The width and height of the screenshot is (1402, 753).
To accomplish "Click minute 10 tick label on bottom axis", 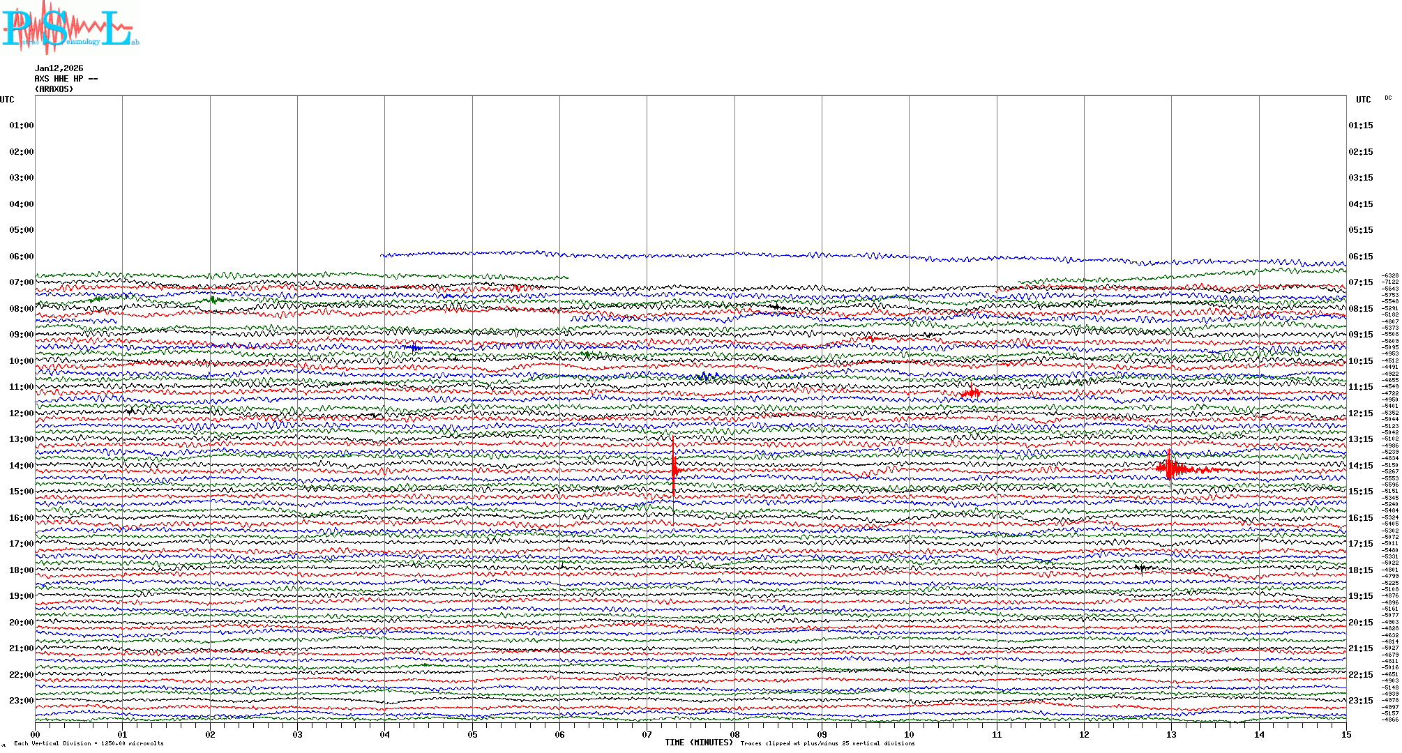I will click(909, 734).
